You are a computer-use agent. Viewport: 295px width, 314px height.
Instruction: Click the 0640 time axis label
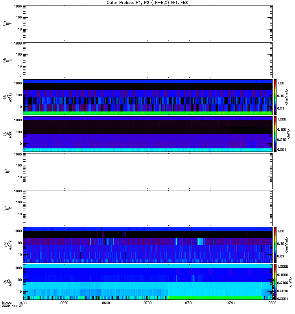pyautogui.click(x=106, y=303)
